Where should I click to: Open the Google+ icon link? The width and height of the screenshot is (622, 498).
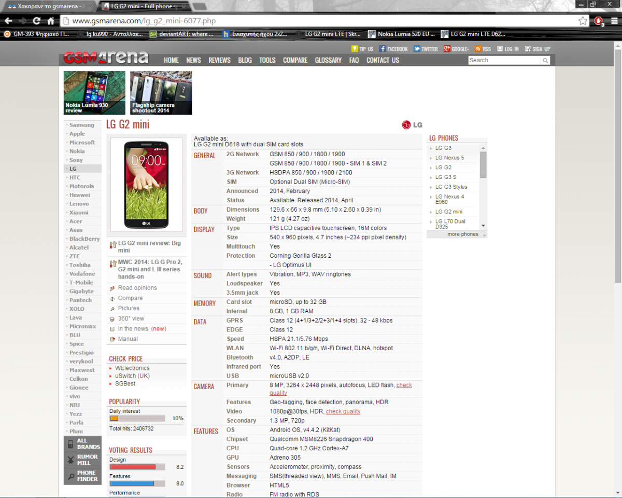click(446, 49)
